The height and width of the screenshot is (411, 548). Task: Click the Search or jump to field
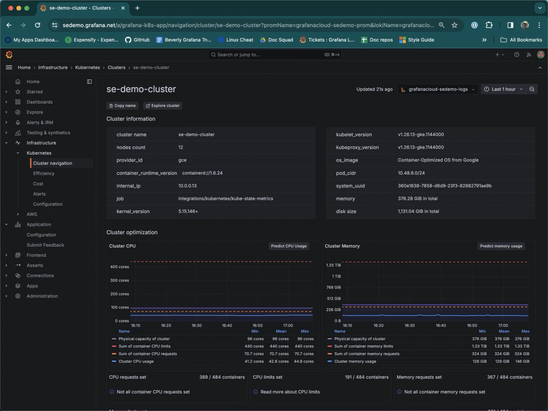tap(275, 55)
